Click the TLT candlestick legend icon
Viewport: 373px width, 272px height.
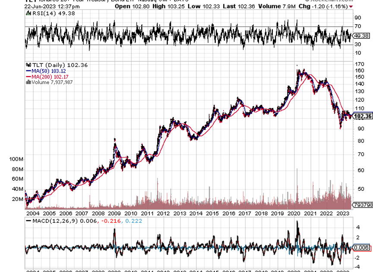point(28,65)
